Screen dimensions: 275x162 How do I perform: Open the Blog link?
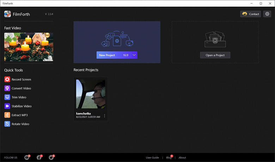coord(169,157)
